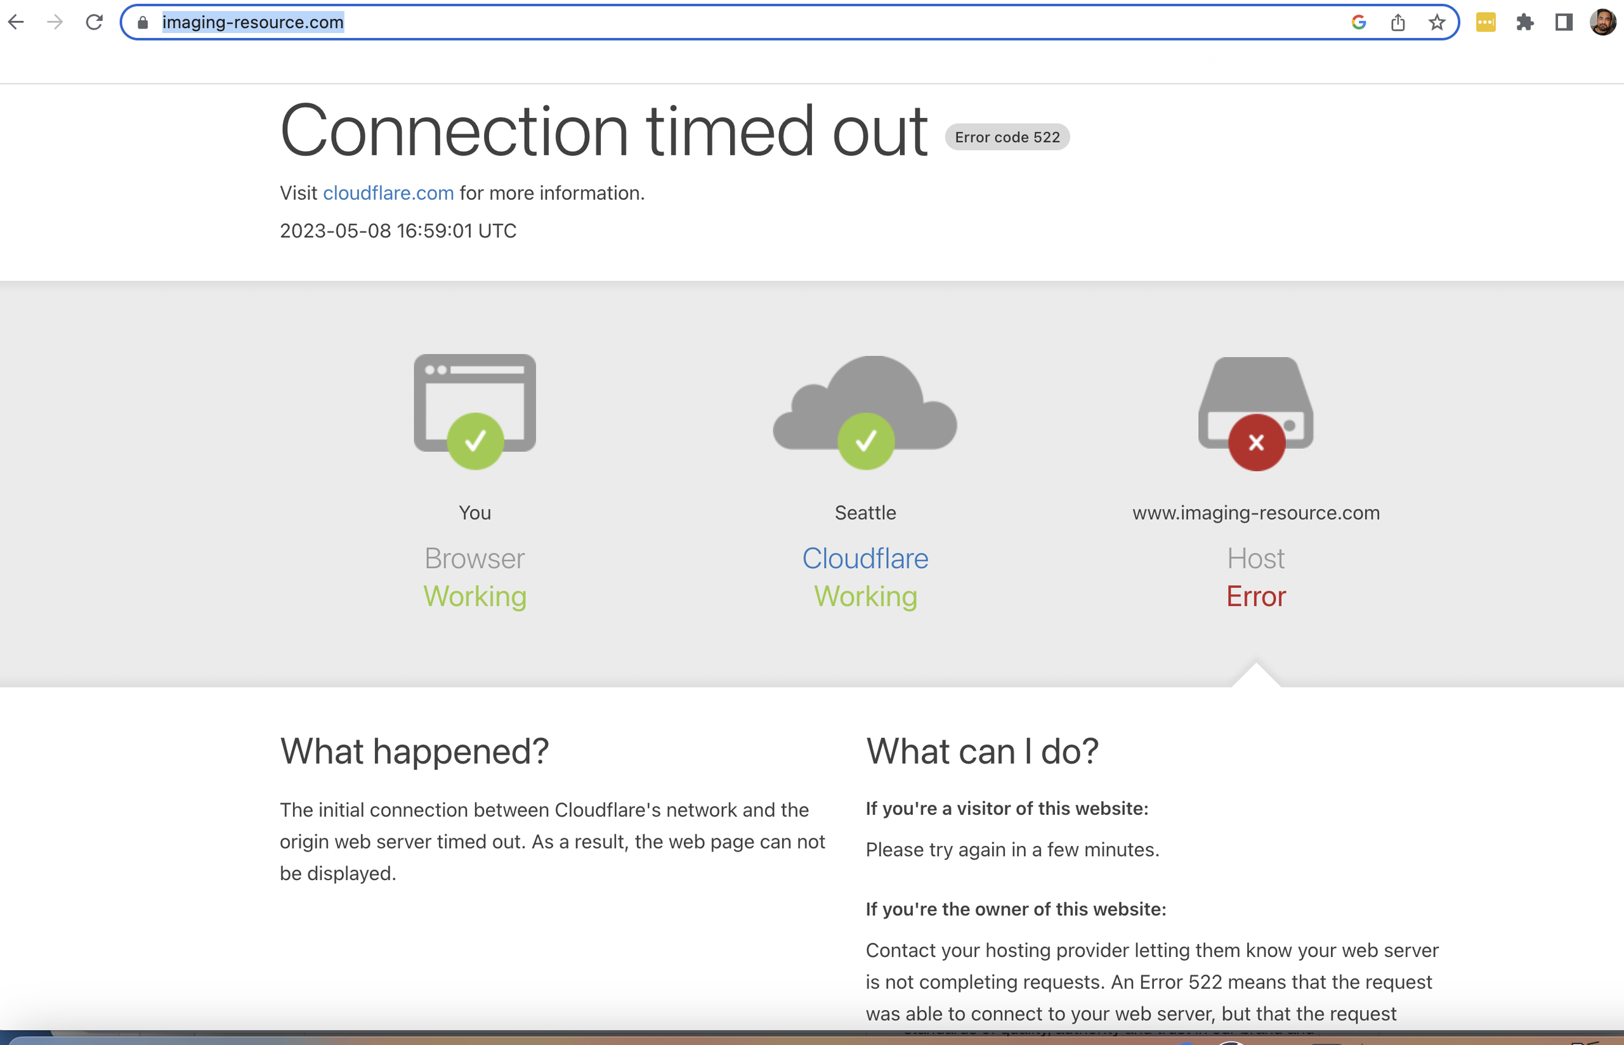Click the Google icon in address bar

click(x=1358, y=22)
